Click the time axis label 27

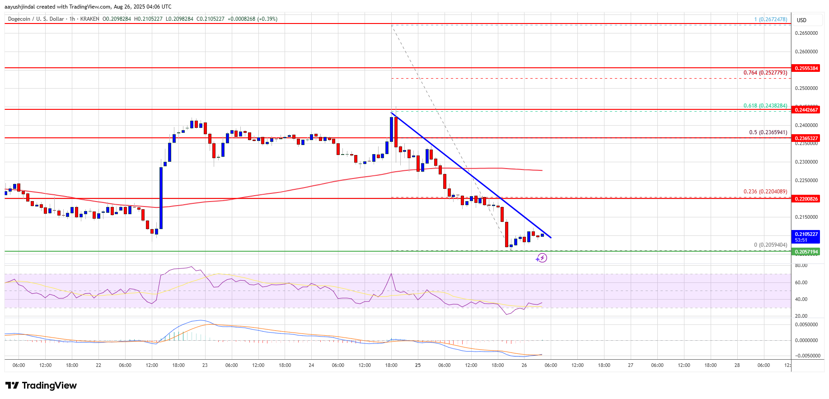point(631,365)
